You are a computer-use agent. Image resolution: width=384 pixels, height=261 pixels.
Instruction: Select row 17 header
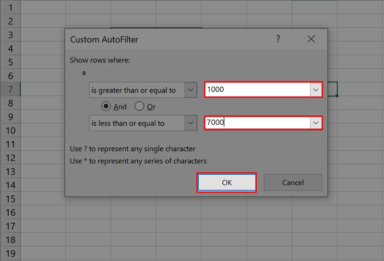(10, 226)
